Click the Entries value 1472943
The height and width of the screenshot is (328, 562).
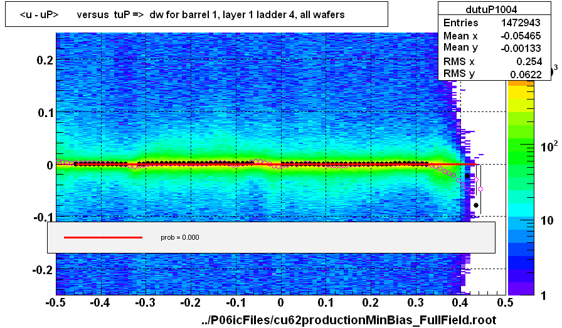[x=521, y=23]
